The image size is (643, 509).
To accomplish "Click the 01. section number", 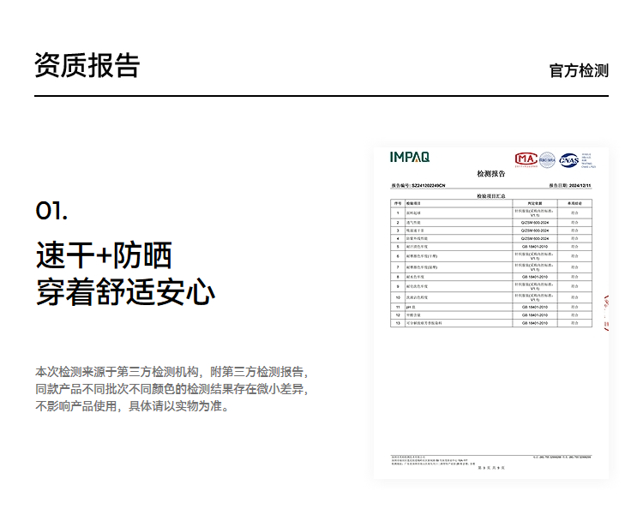I will [x=51, y=211].
